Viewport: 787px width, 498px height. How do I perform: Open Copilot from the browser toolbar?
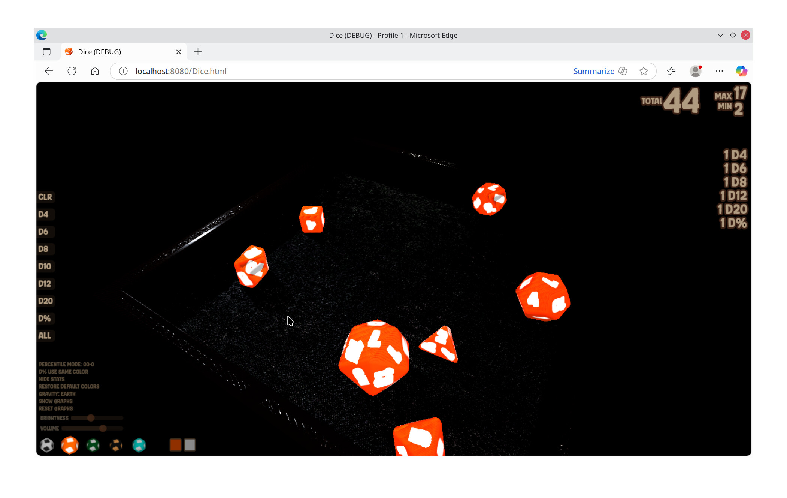[741, 71]
